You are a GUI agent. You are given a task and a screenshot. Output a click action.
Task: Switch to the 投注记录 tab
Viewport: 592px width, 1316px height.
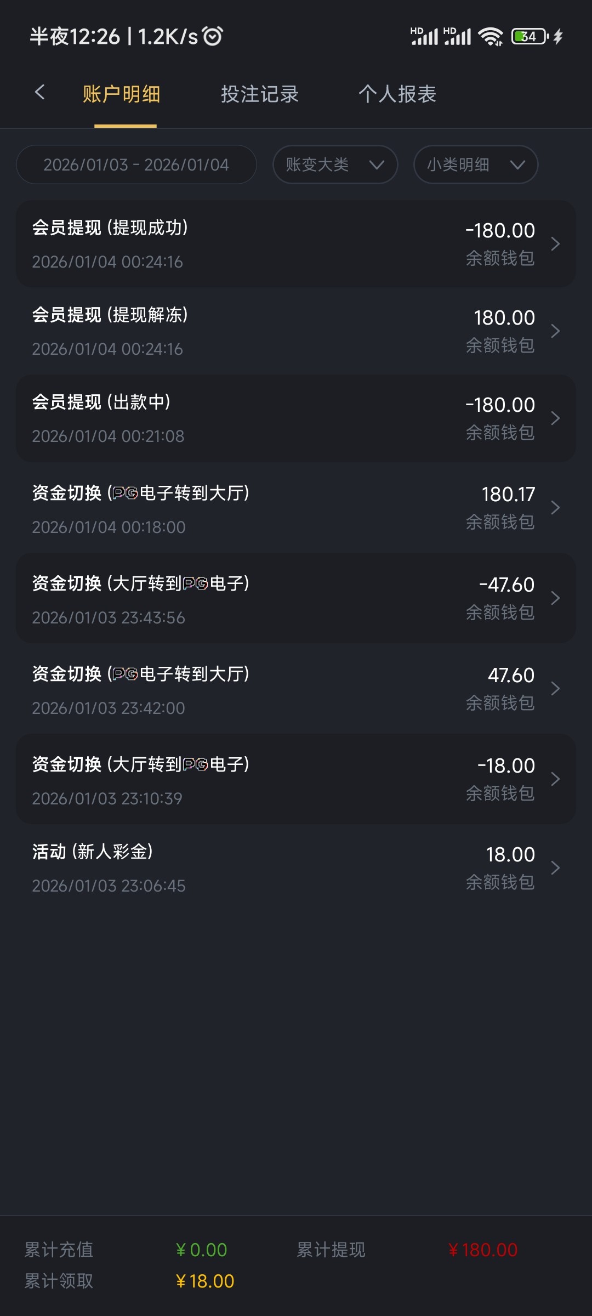tap(260, 94)
